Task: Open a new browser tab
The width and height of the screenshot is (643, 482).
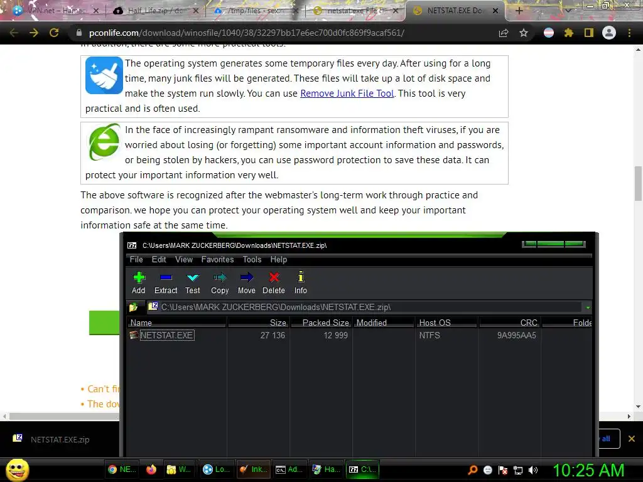Action: tap(519, 11)
